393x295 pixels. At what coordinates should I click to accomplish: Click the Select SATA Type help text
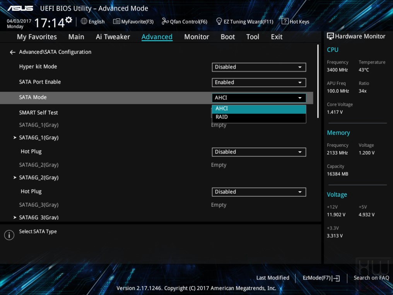[38, 232]
